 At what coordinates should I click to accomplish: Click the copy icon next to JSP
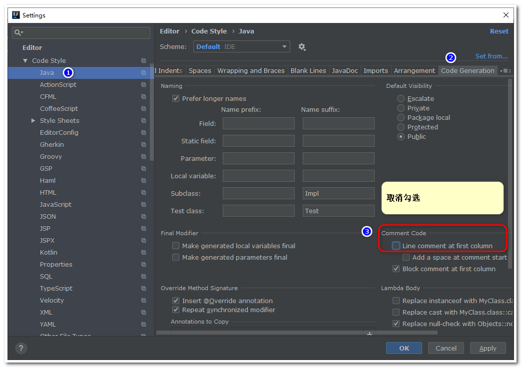click(143, 228)
